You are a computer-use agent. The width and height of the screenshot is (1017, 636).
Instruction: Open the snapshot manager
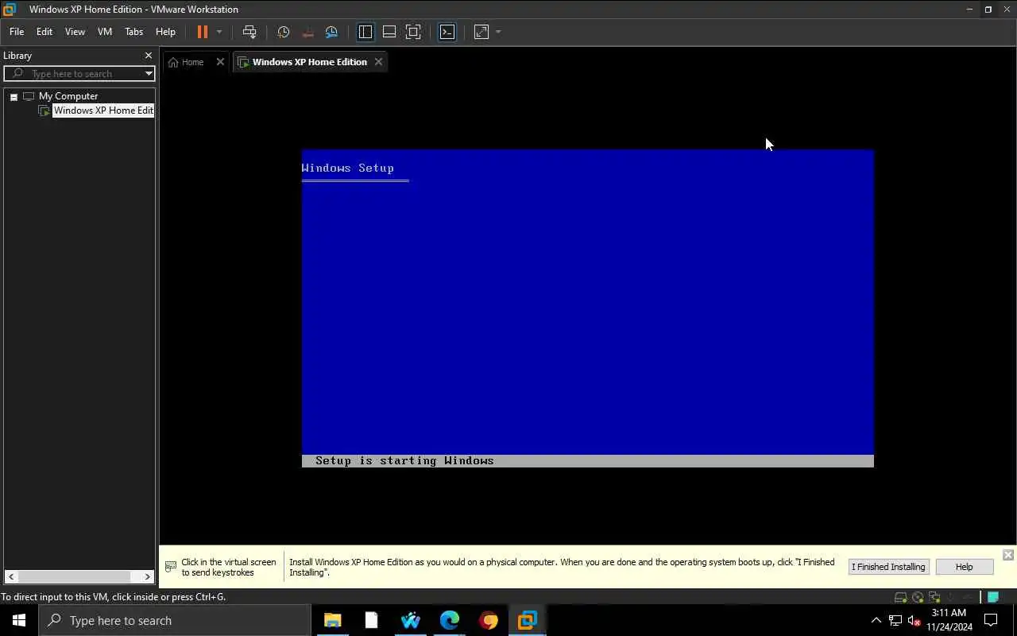pos(331,32)
